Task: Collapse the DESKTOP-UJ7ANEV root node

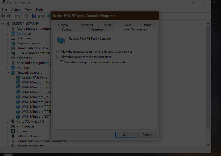Action: [2, 24]
